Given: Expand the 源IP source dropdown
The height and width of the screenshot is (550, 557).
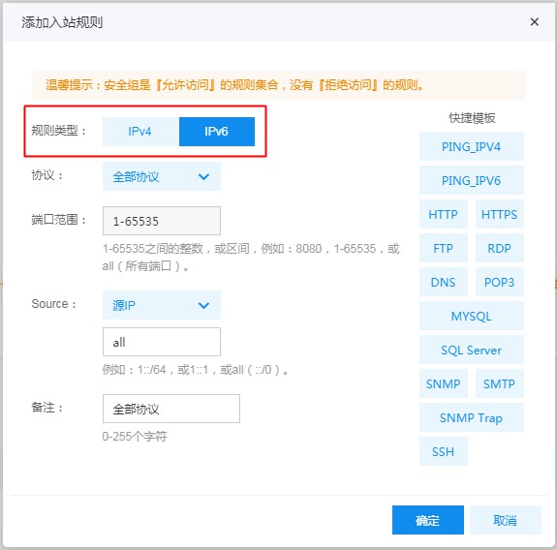Looking at the screenshot, I should (x=162, y=305).
